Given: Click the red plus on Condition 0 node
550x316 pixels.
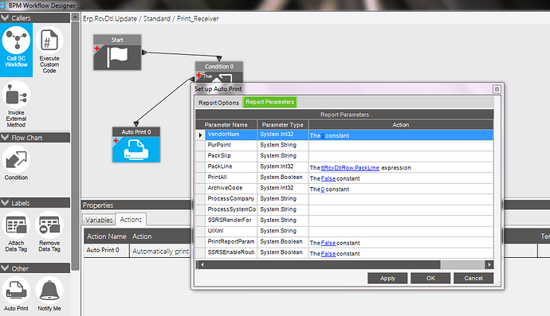Looking at the screenshot, I should [199, 75].
